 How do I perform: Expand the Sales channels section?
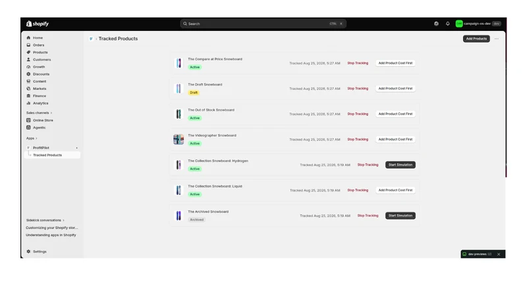(40, 112)
